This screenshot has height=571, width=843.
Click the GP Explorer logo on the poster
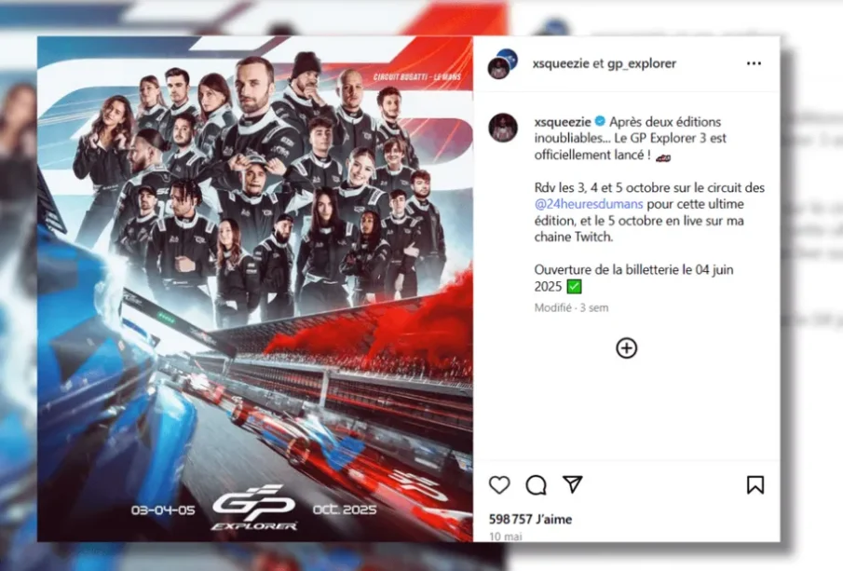click(x=253, y=507)
